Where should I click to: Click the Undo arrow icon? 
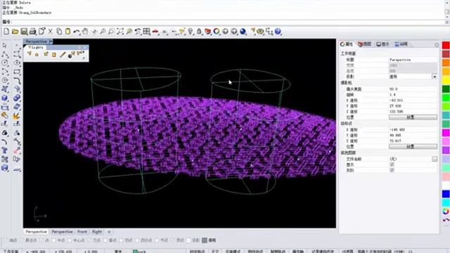click(x=77, y=32)
